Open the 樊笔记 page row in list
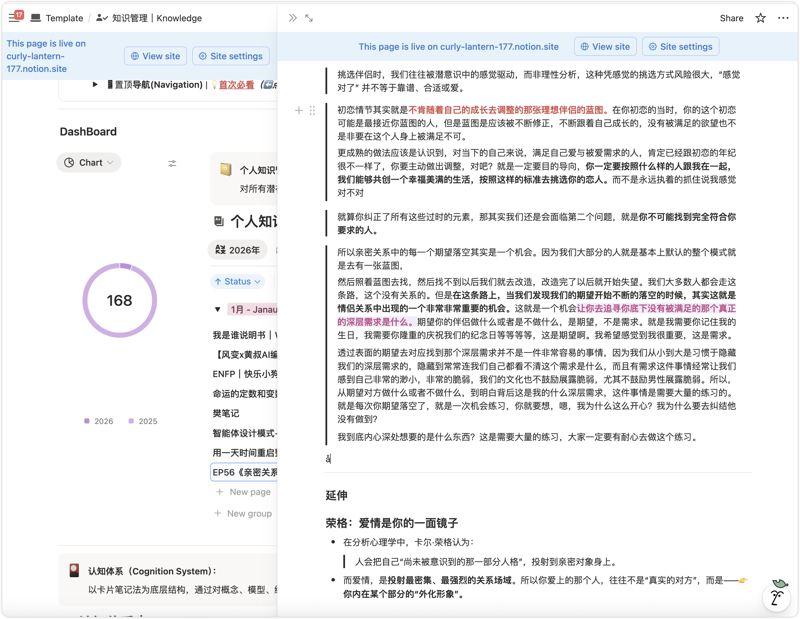The height and width of the screenshot is (619, 800). click(x=226, y=413)
